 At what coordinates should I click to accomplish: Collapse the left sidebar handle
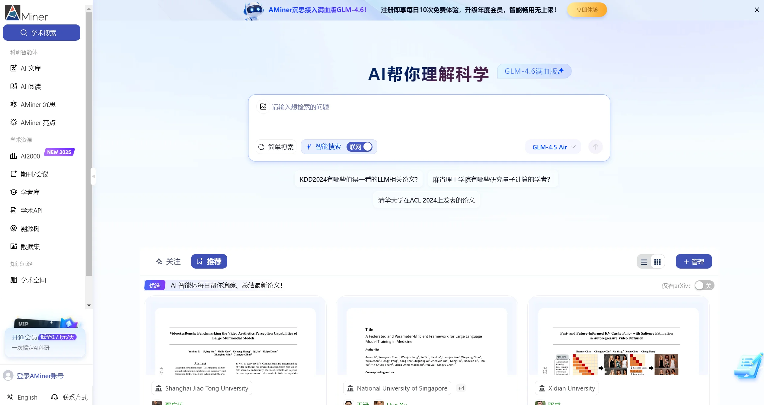pyautogui.click(x=93, y=176)
